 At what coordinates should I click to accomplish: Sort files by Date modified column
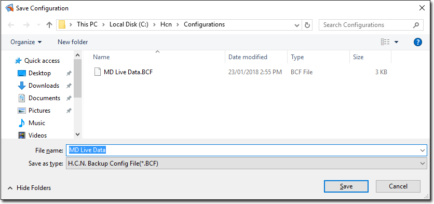click(248, 57)
